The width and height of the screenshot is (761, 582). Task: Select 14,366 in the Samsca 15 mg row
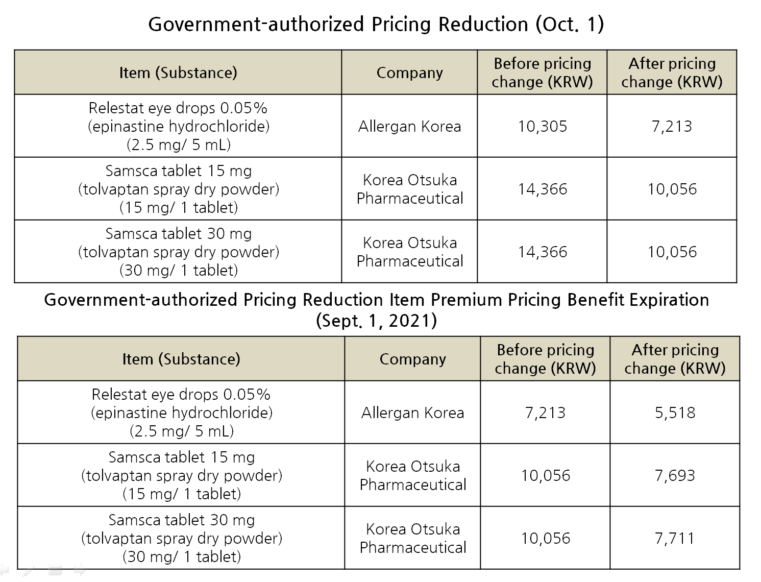[x=542, y=189]
